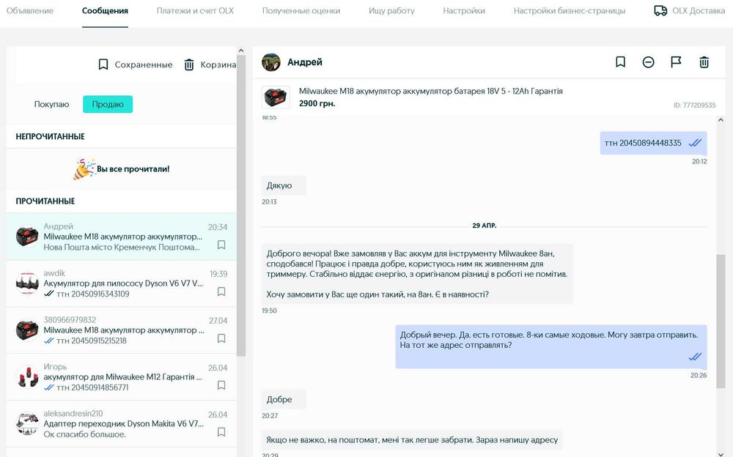Open the awdik conversation about the Dyson battery
The width and height of the screenshot is (733, 457).
[122, 283]
